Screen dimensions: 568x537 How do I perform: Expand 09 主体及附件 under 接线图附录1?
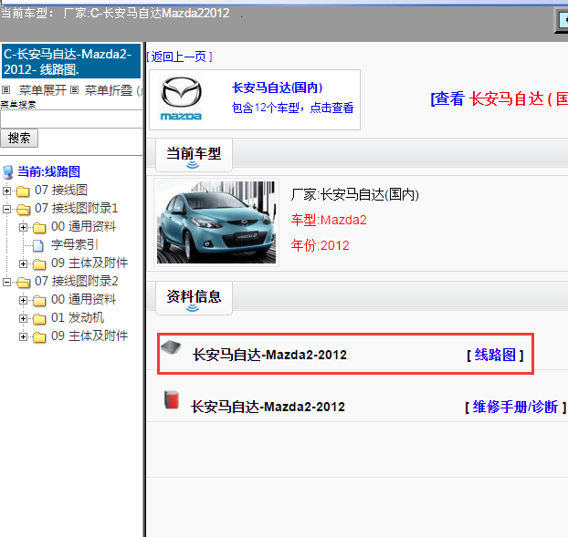23,263
